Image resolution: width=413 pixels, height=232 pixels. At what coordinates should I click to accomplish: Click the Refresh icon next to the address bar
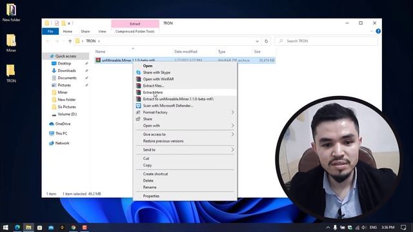[267, 41]
